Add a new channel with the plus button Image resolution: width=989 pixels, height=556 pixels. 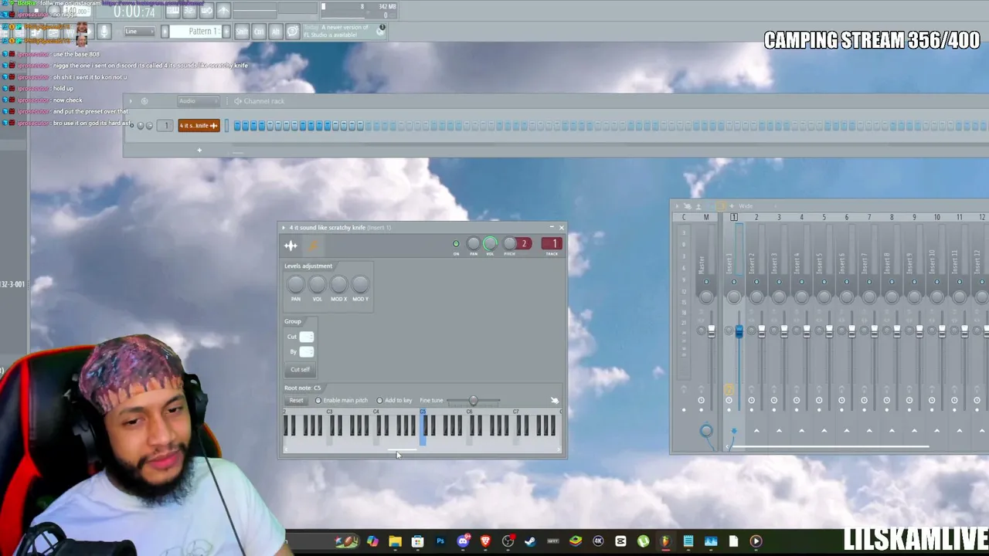coord(199,150)
